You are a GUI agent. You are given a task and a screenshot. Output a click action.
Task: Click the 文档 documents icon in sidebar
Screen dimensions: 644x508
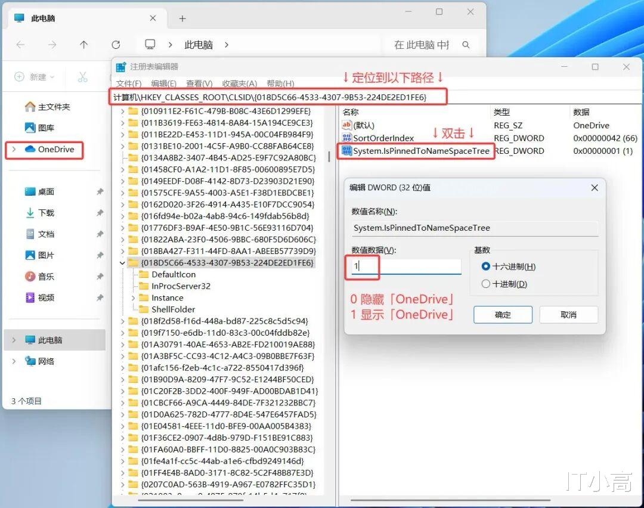[30, 234]
